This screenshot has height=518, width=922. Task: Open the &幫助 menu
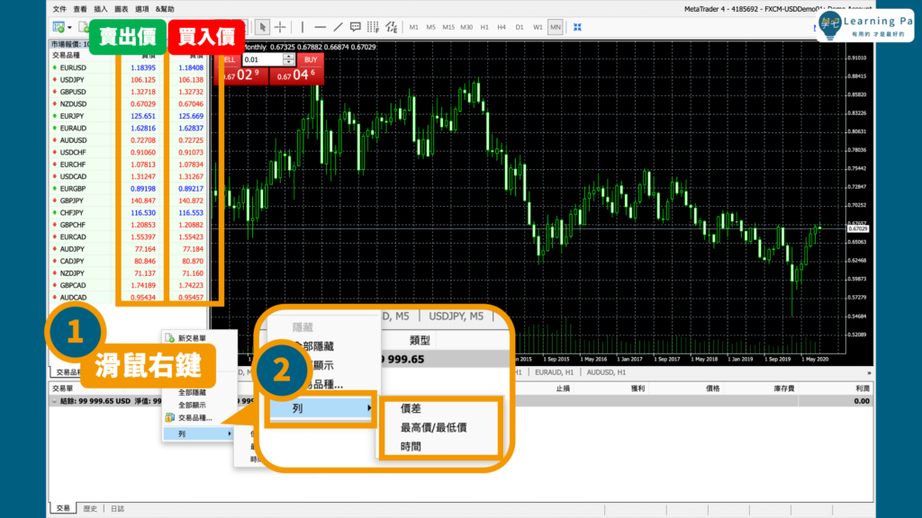(x=165, y=9)
